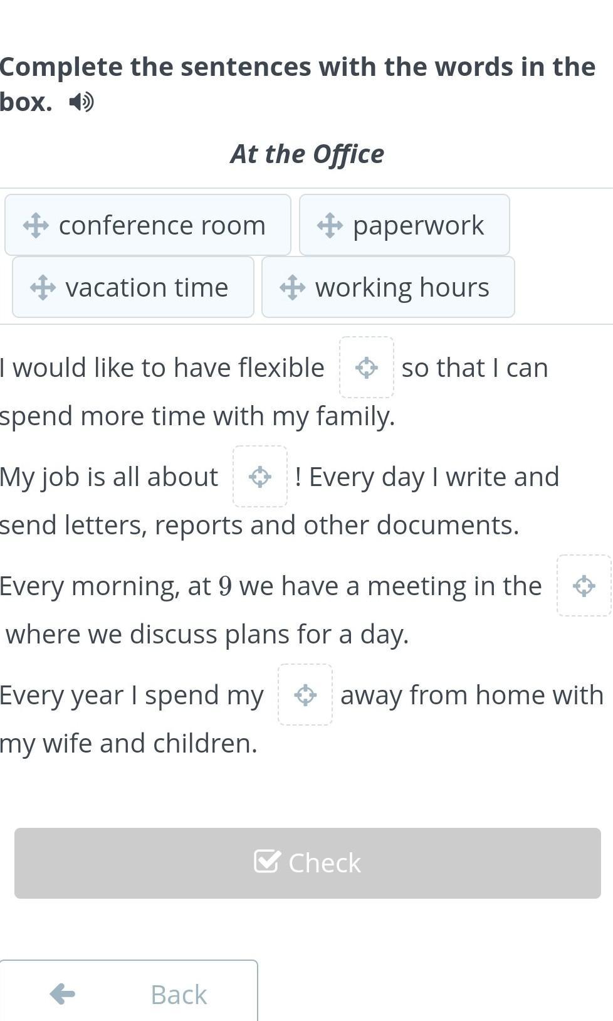Click the left arrow icon on Back
The width and height of the screenshot is (613, 1021).
click(x=62, y=993)
